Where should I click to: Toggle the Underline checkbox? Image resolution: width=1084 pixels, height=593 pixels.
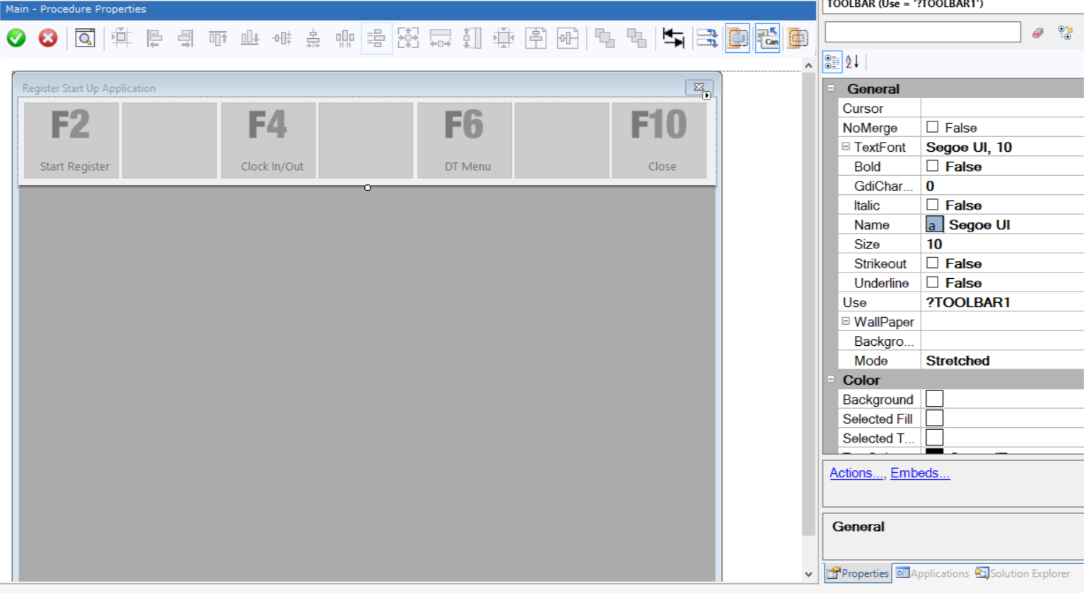pyautogui.click(x=933, y=282)
